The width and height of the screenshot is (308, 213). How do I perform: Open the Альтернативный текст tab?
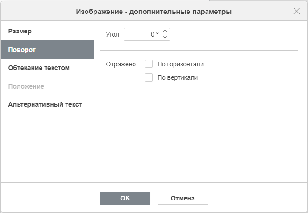coord(47,104)
